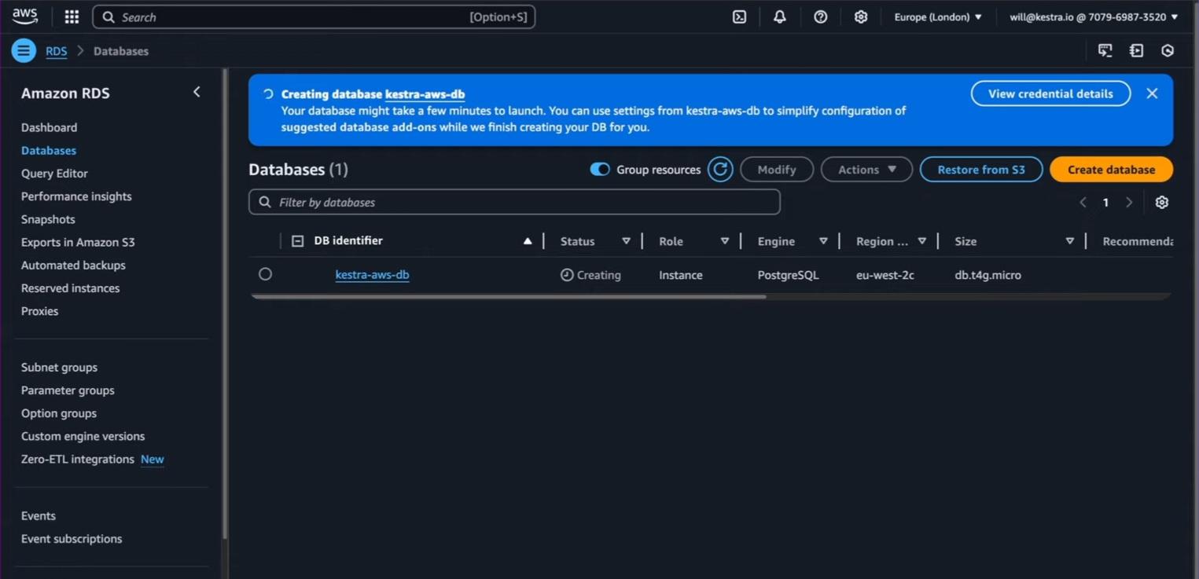The width and height of the screenshot is (1199, 579).
Task: Go to Performance insights
Action: (76, 196)
